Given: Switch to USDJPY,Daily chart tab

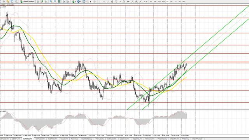Looking at the screenshot, I should tap(197, 139).
